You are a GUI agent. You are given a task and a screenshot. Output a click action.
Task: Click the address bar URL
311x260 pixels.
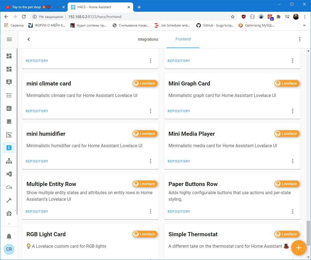95,17
